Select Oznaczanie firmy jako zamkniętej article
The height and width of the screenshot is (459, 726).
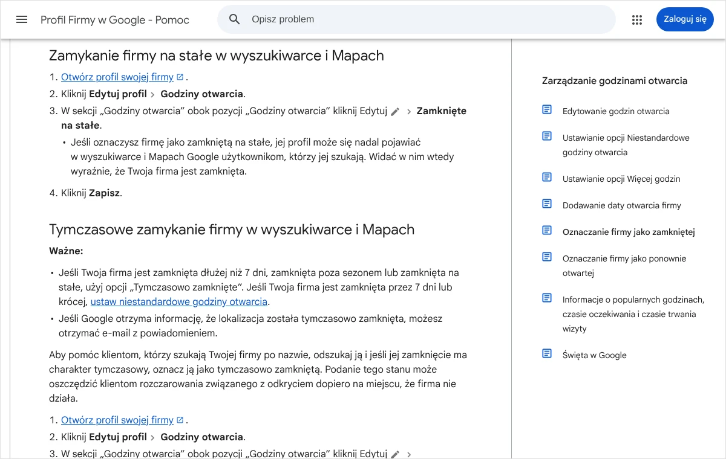click(629, 232)
